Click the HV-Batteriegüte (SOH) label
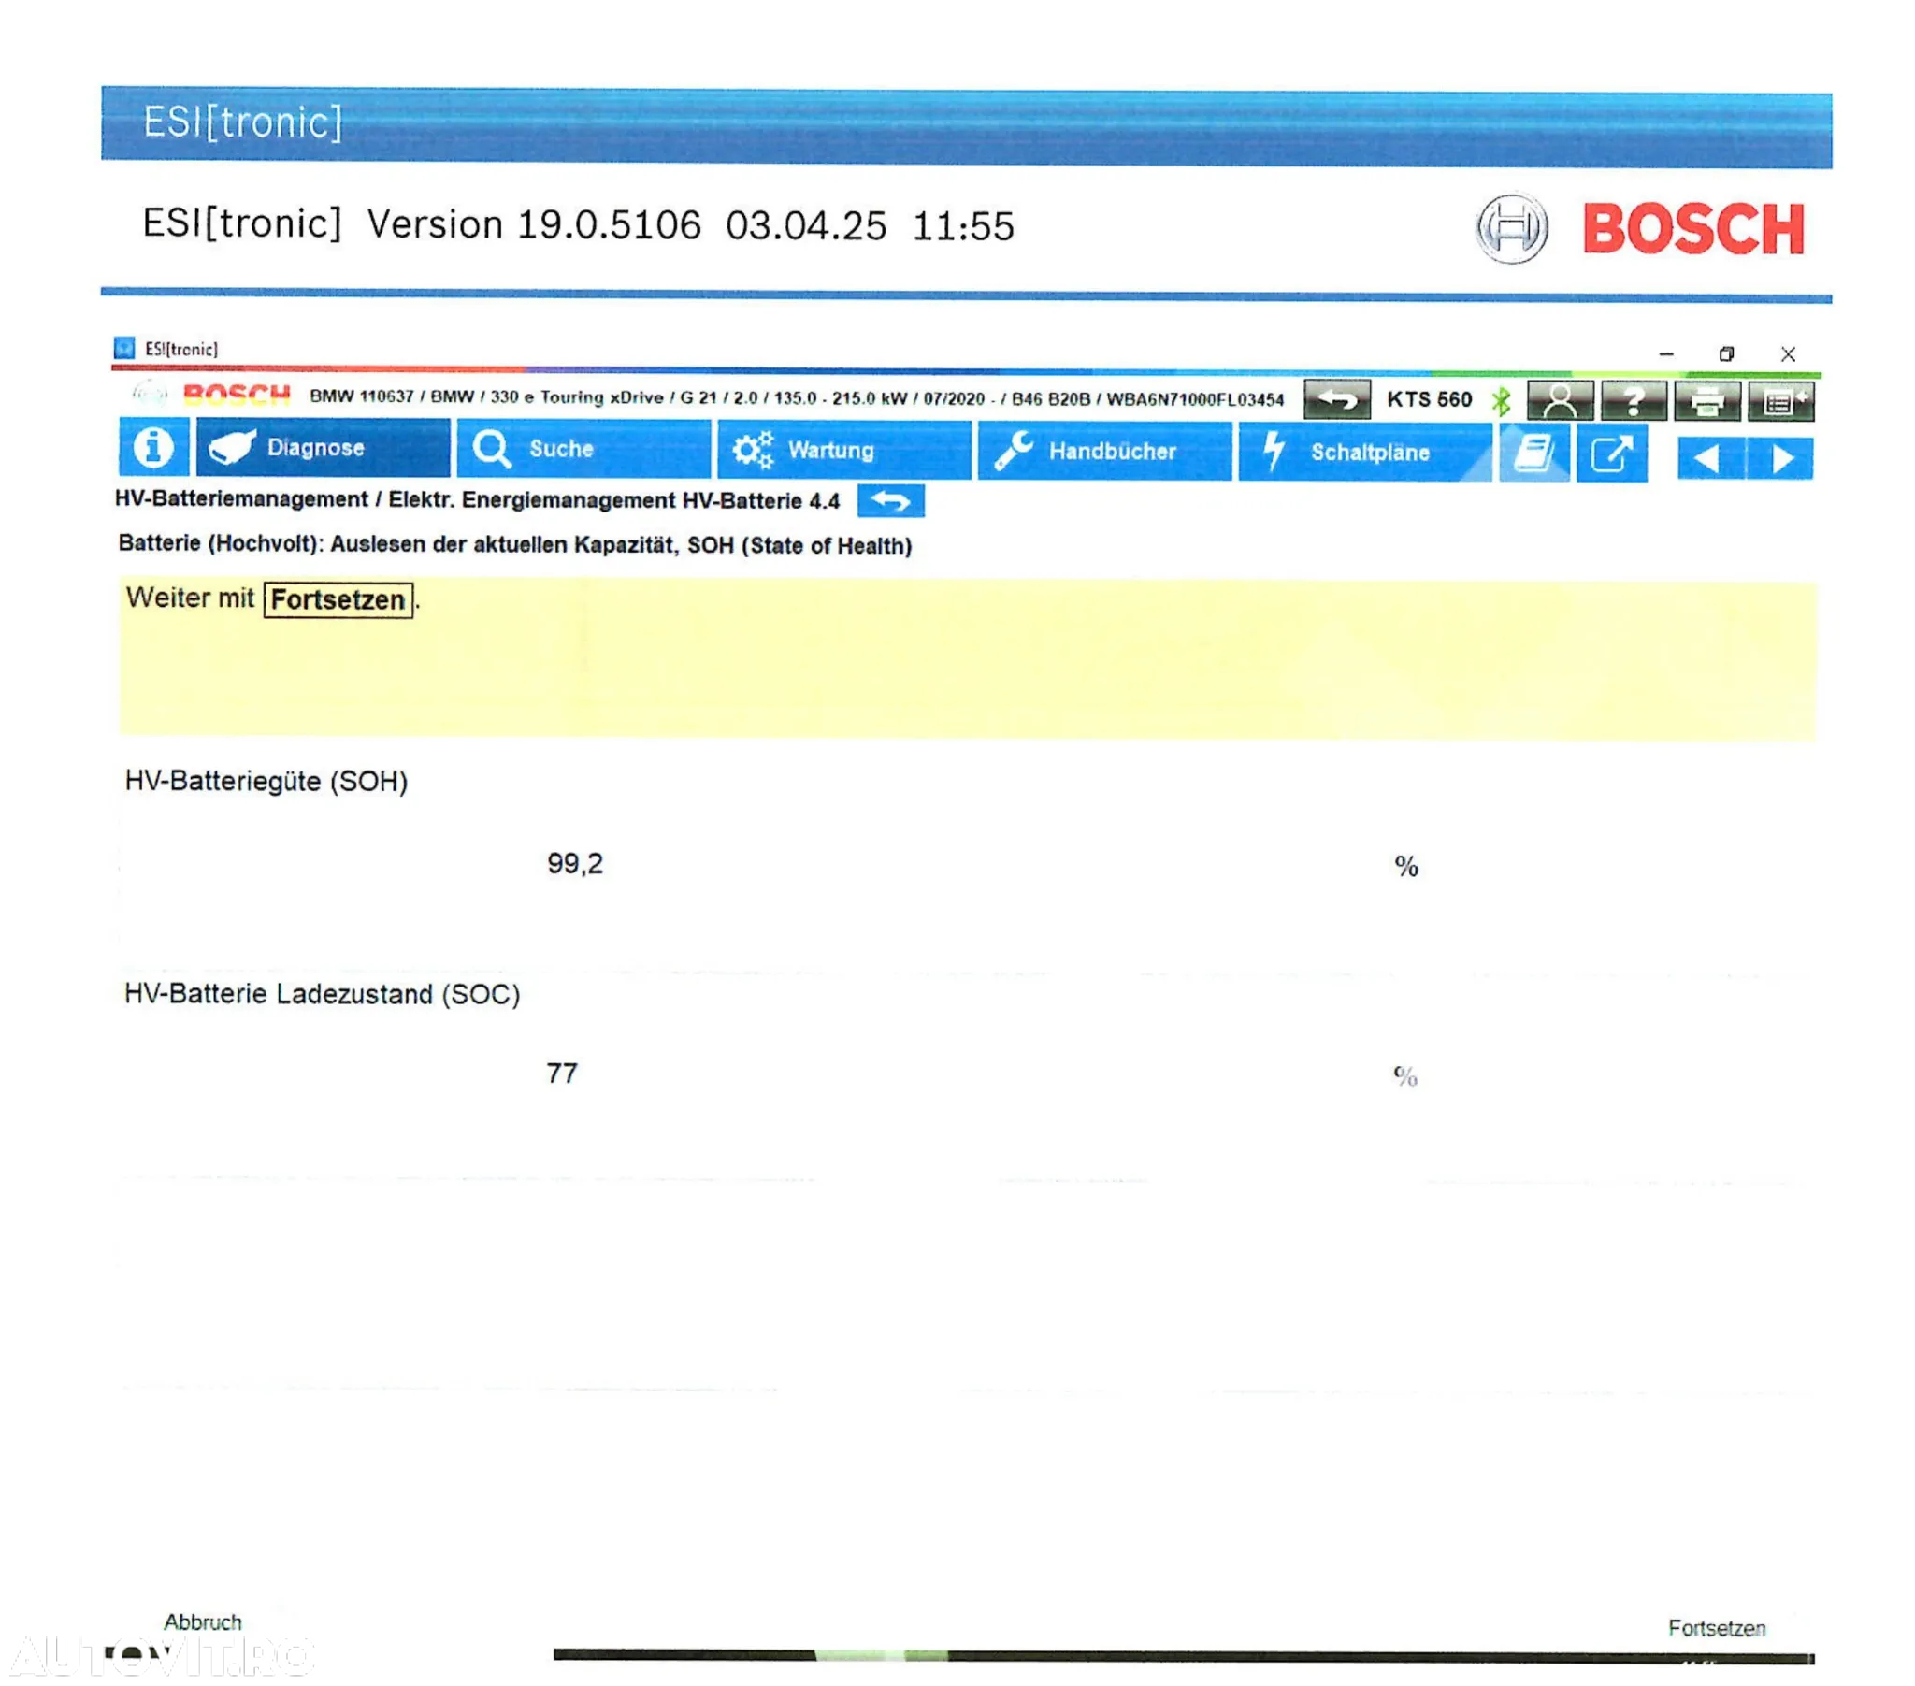The image size is (1915, 1686). [266, 781]
